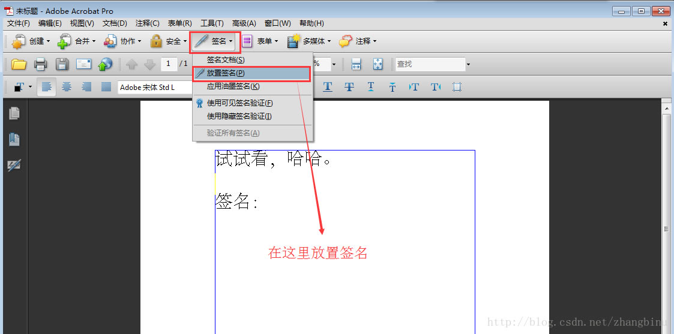Choose 使用可见签名验证(F) menu entry
674x334 pixels.
[x=253, y=103]
